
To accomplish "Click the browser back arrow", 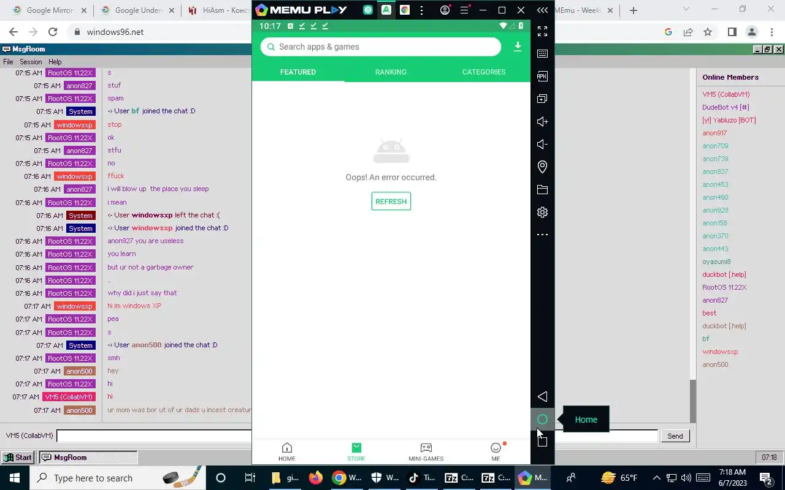I will click(x=13, y=32).
